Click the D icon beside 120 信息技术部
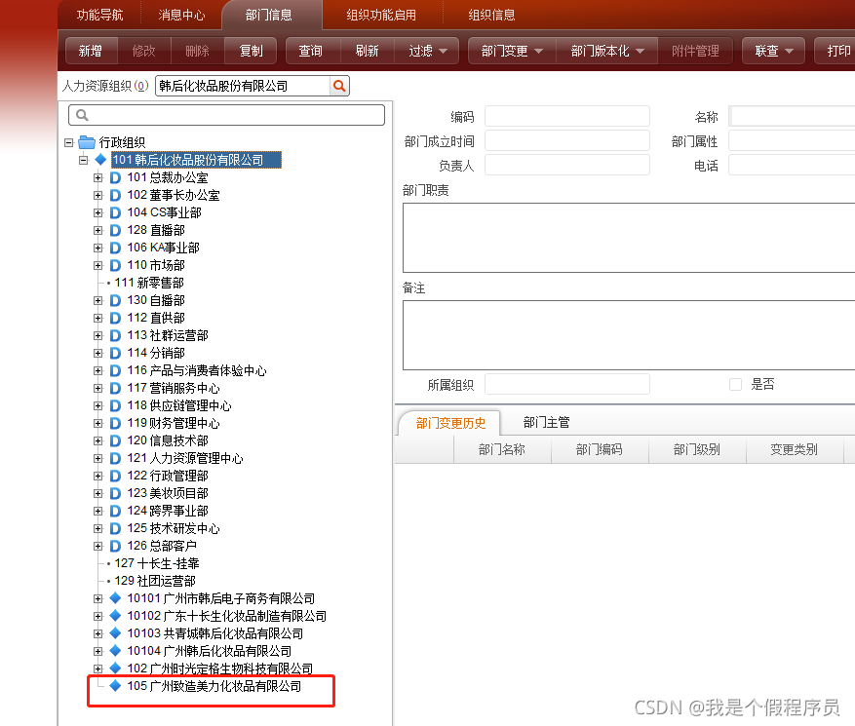 click(115, 440)
